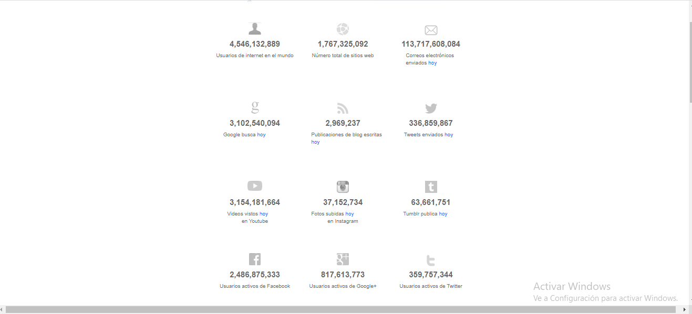The width and height of the screenshot is (692, 314).
Task: Click the 'en Instagram' label
Action: (x=343, y=221)
